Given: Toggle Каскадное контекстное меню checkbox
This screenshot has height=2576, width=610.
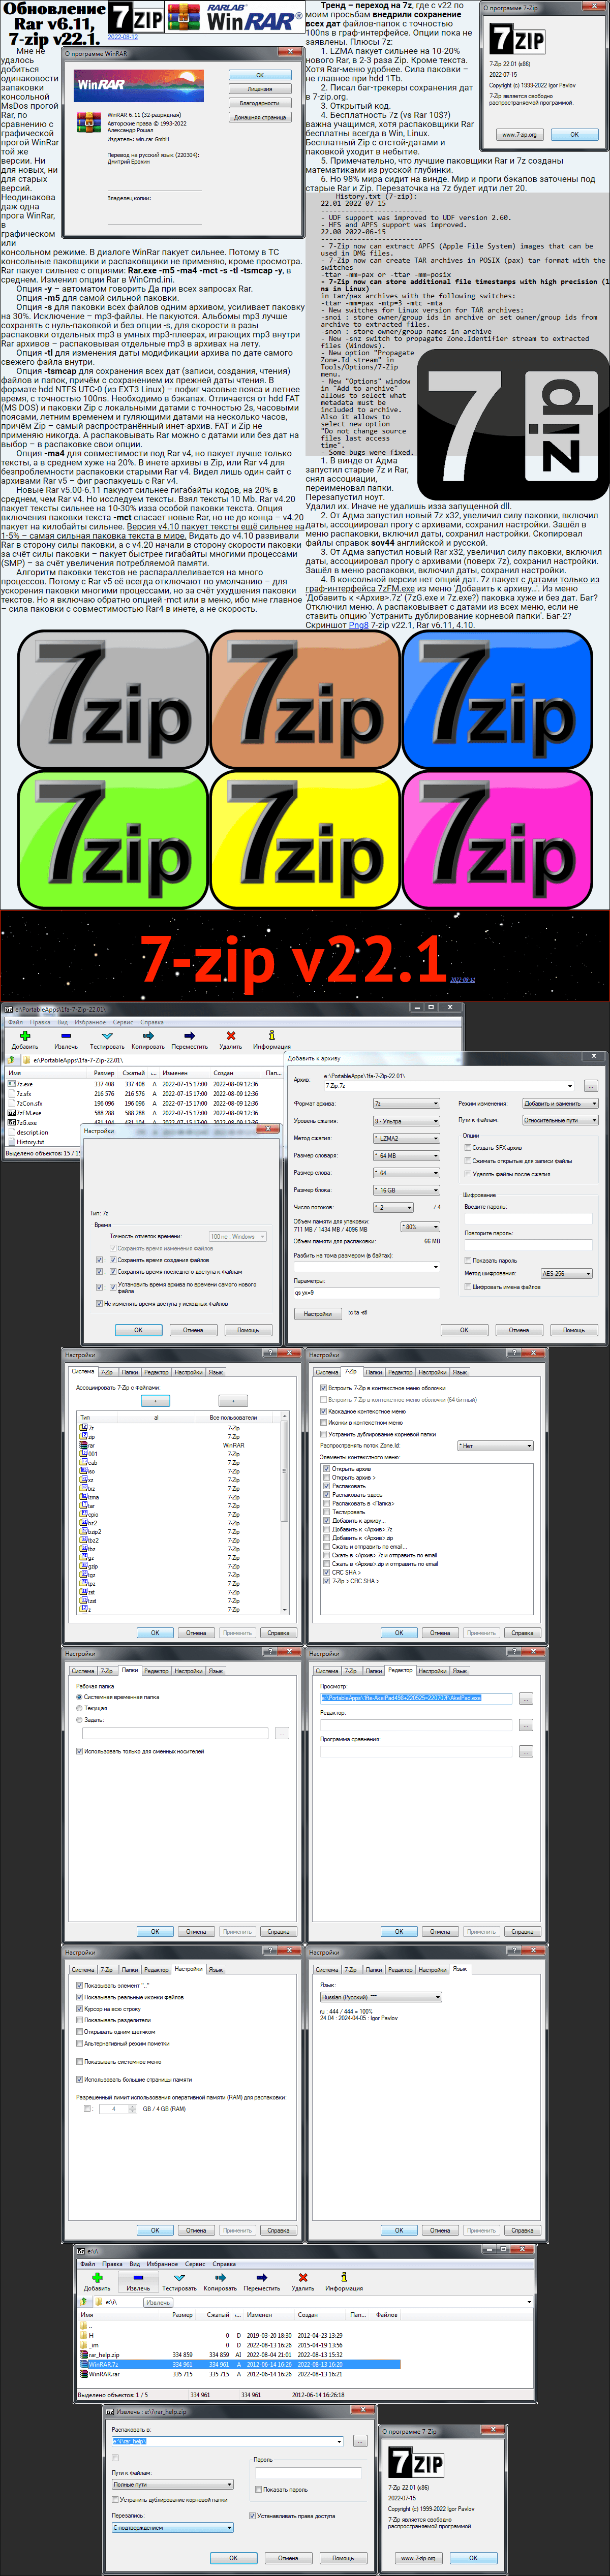Looking at the screenshot, I should pyautogui.click(x=324, y=1411).
